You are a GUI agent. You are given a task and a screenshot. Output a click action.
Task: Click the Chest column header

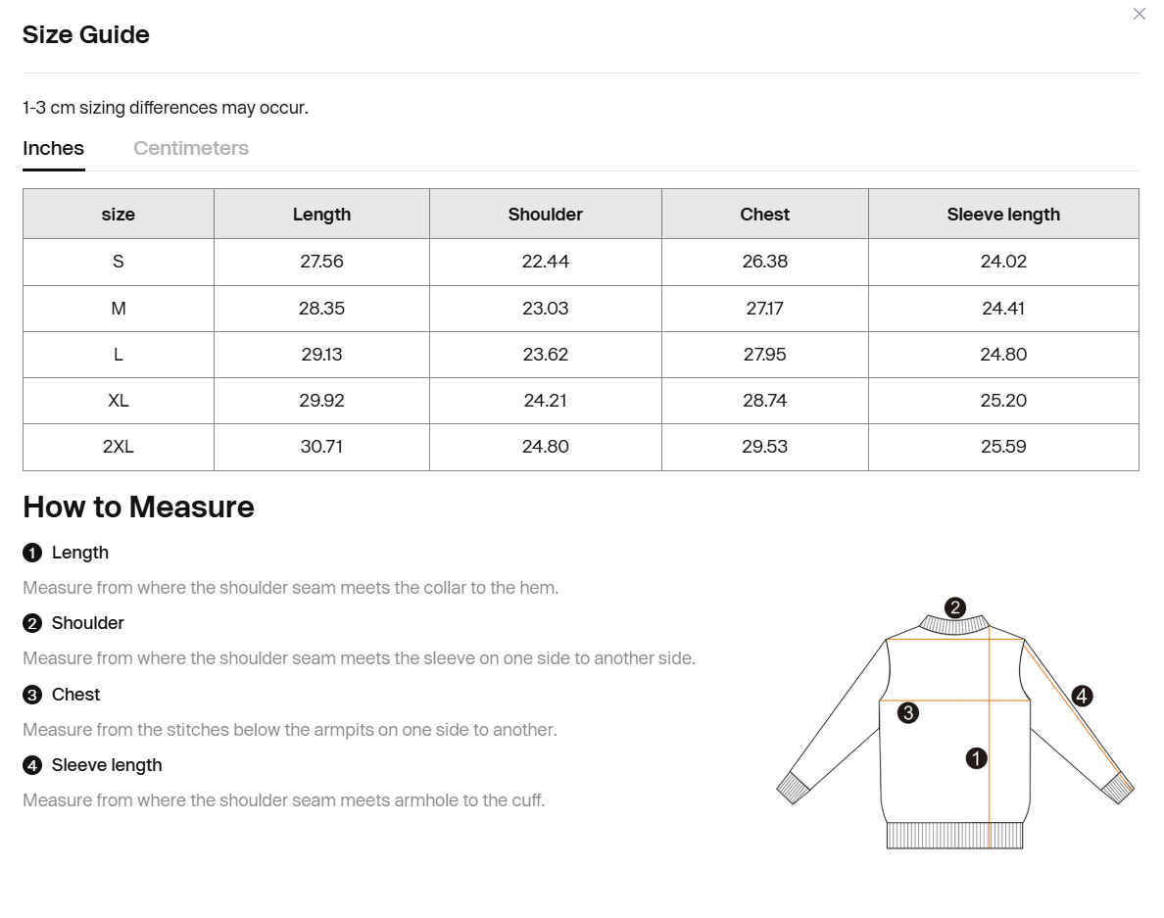coord(764,214)
